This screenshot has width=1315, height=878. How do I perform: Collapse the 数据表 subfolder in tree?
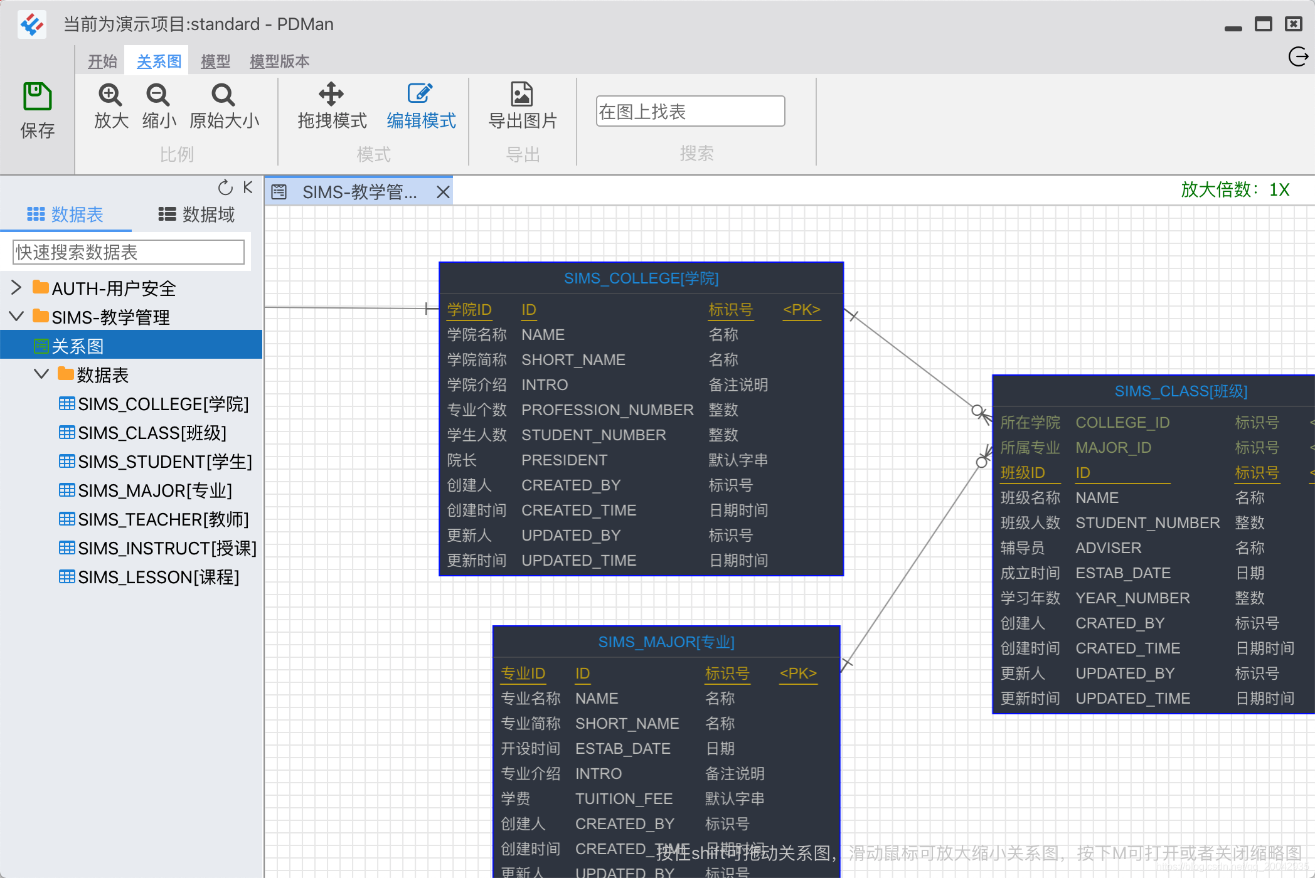pyautogui.click(x=41, y=374)
